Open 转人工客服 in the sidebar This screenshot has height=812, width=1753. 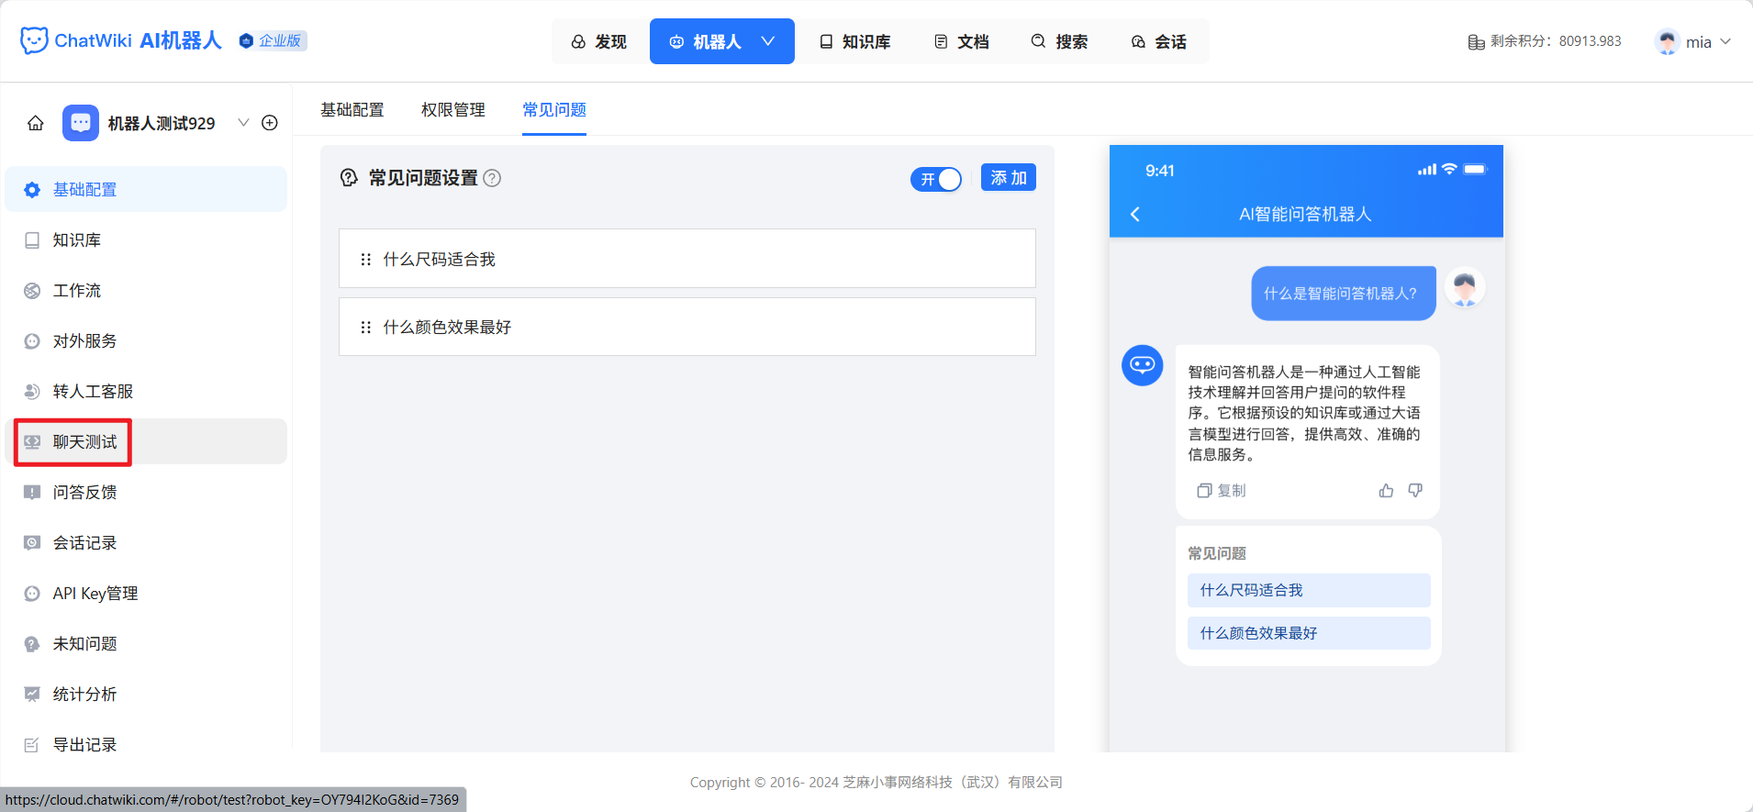[146, 391]
